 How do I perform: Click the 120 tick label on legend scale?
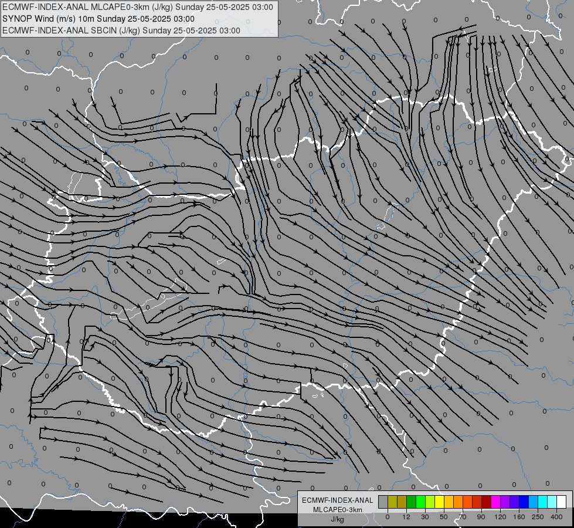[501, 517]
